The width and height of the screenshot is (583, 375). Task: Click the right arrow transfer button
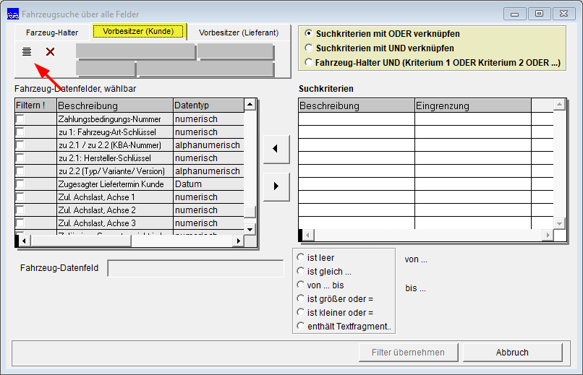276,186
